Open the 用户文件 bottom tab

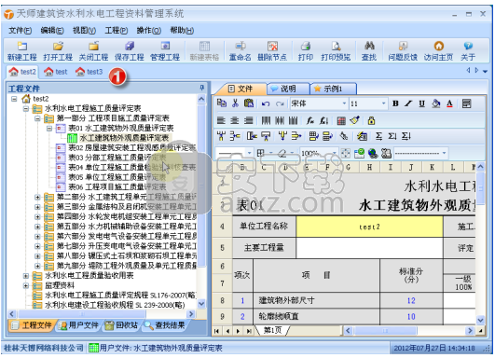[x=79, y=325]
